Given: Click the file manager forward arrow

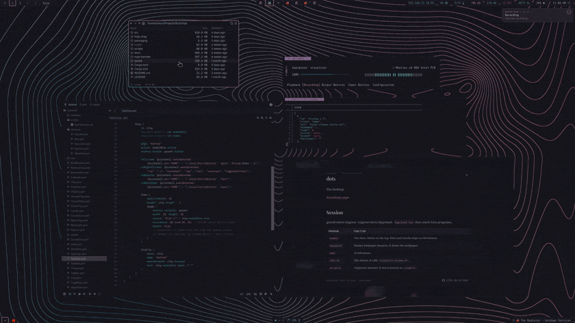Looking at the screenshot, I should click(x=135, y=23).
